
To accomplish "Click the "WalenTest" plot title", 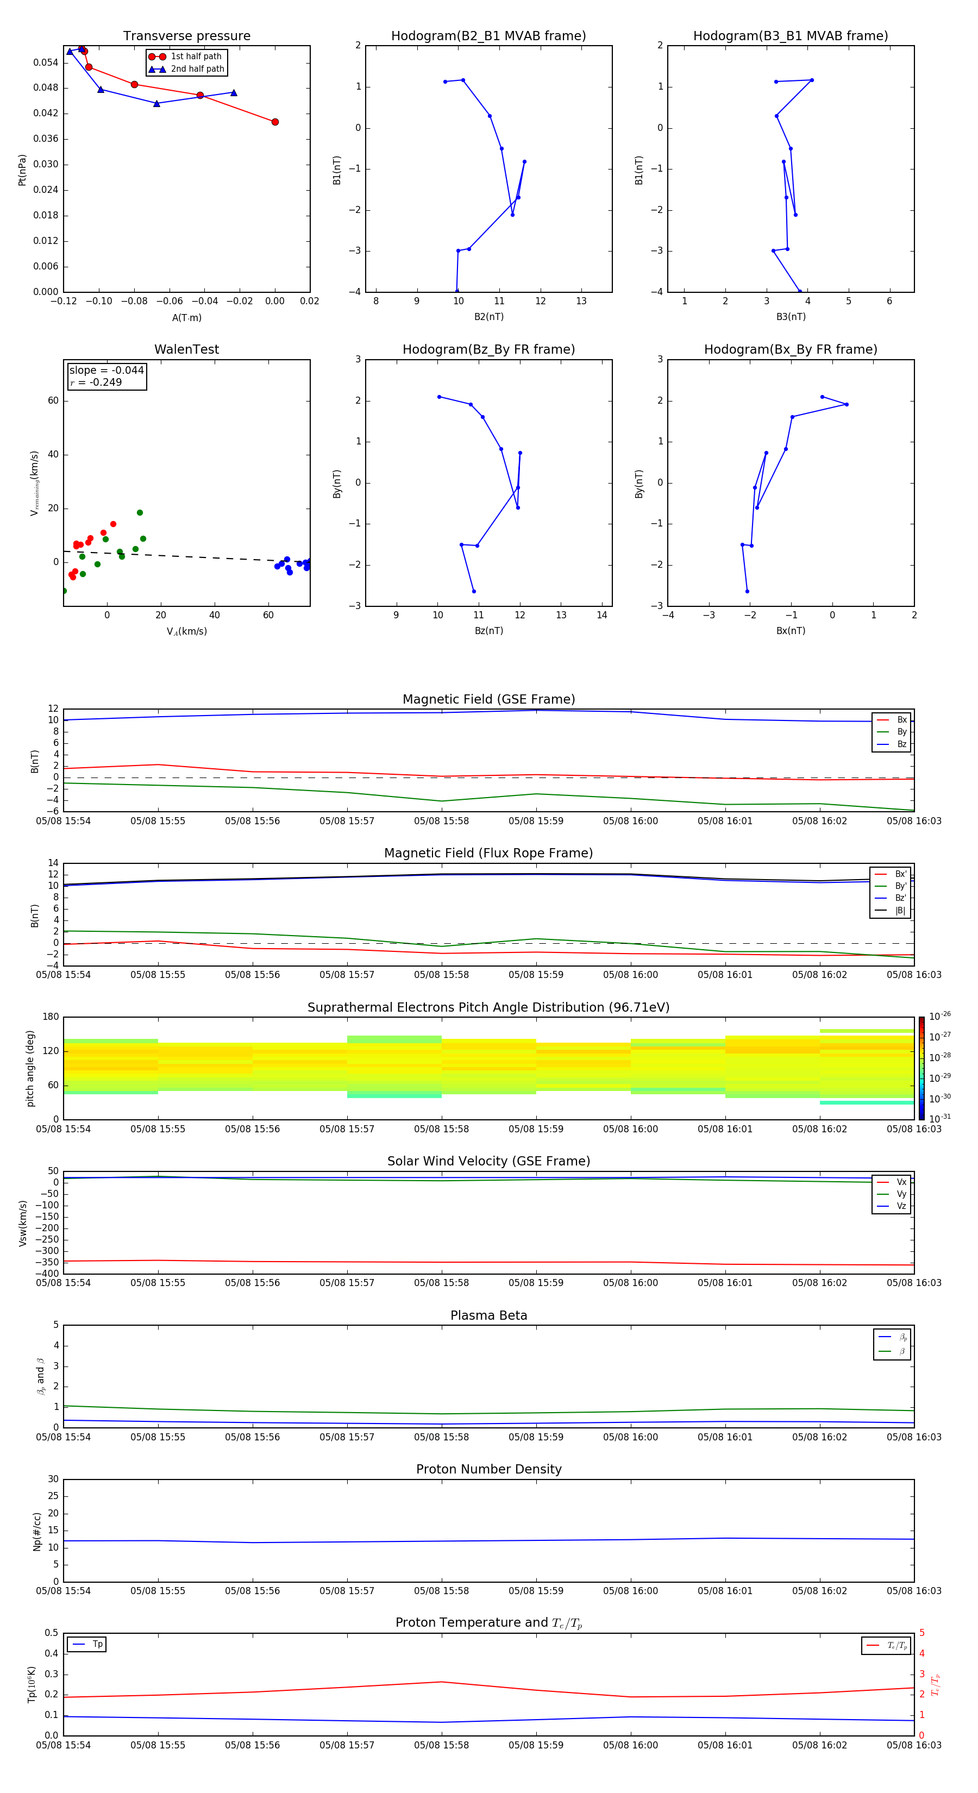I will click(186, 349).
